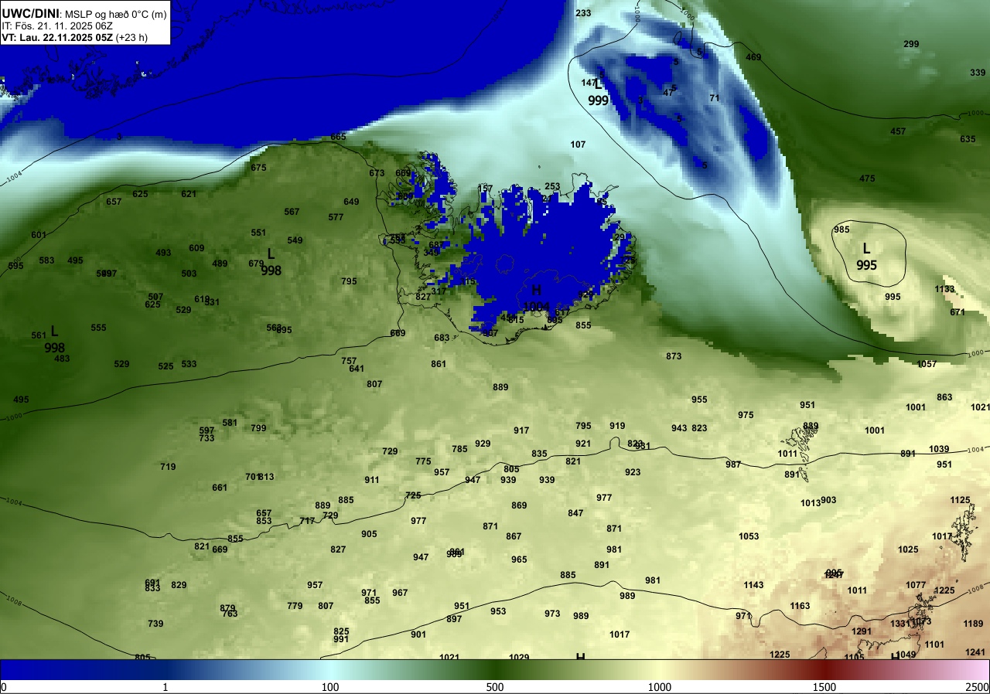Click the 965 height value
Image resolution: width=990 pixels, height=694 pixels.
click(519, 560)
